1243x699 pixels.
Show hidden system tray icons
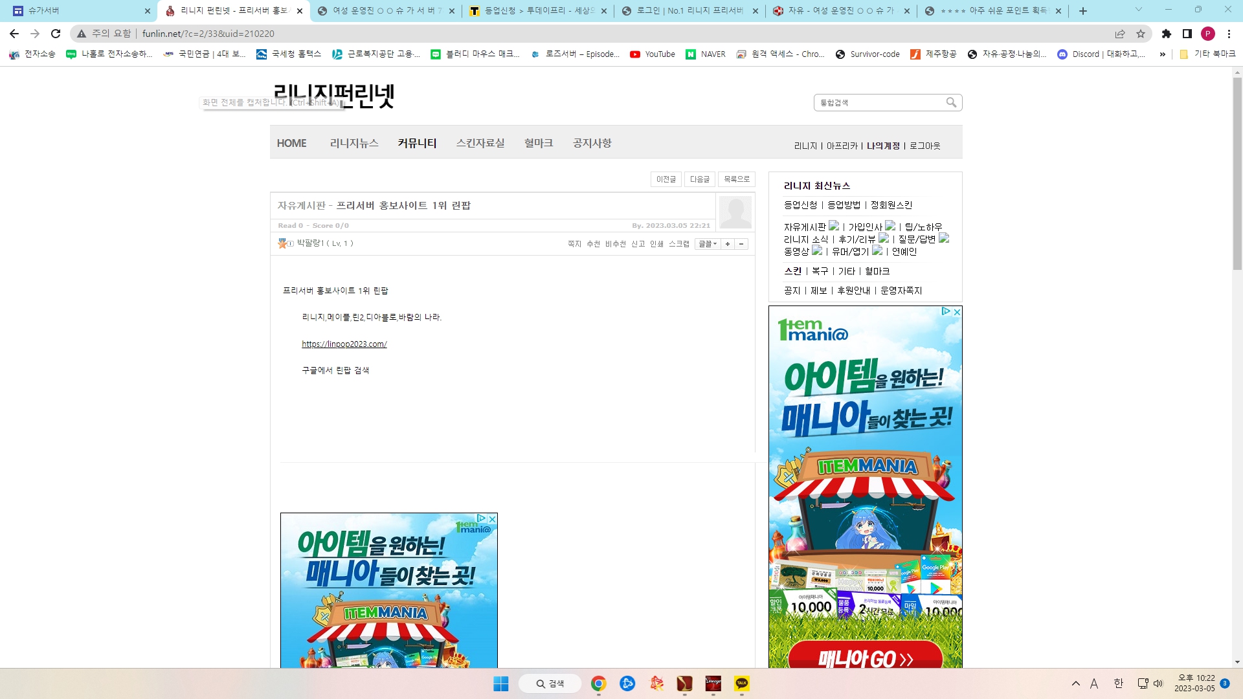pyautogui.click(x=1076, y=683)
